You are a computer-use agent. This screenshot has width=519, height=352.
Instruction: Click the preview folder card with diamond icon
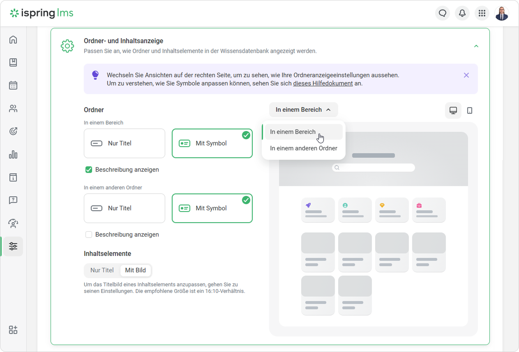392,210
